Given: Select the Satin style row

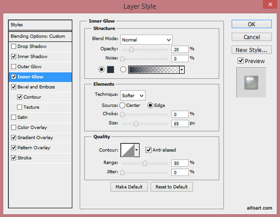Looking at the screenshot, I should (x=40, y=117).
